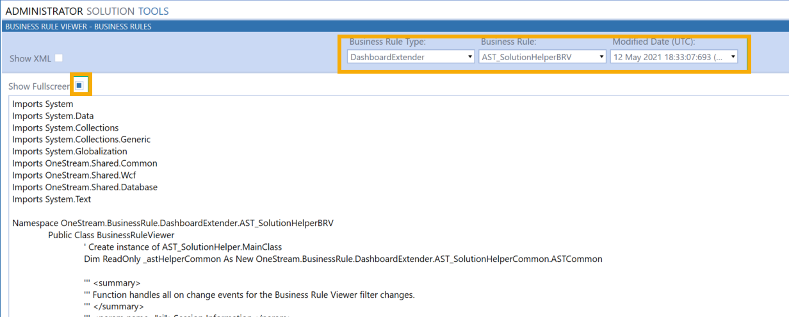The width and height of the screenshot is (789, 317).
Task: Click the 'Dim ReadOnly _astHelperCommon' line
Action: (x=343, y=259)
